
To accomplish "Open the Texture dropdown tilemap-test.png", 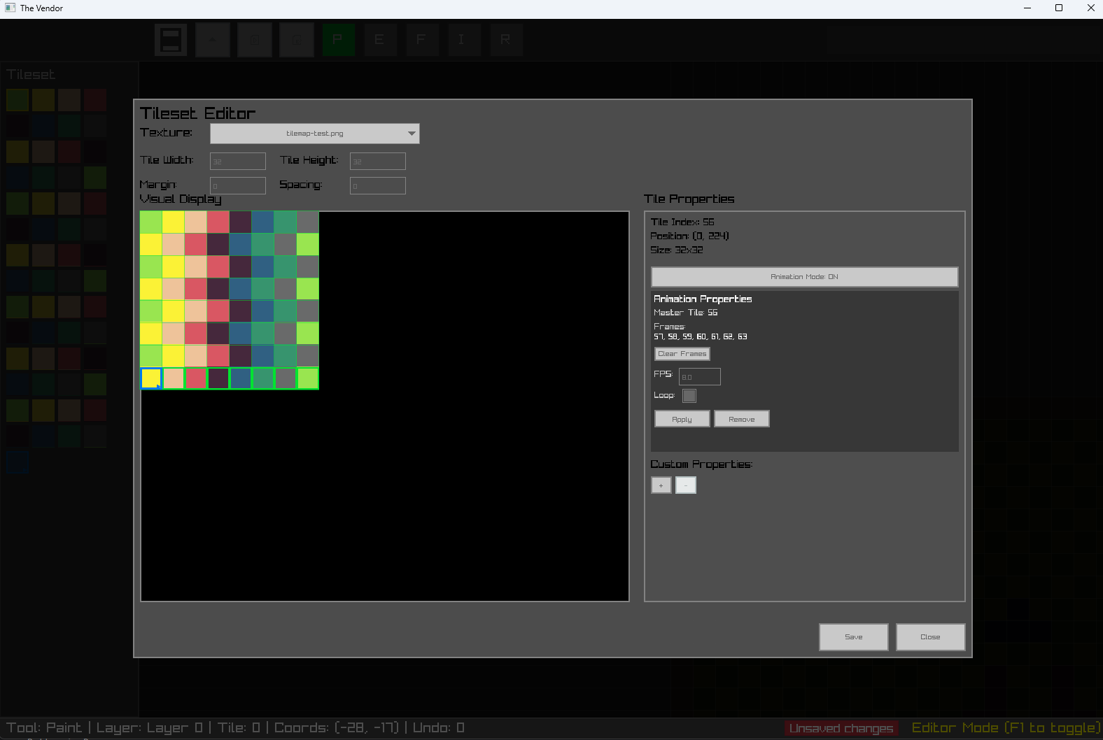I will pos(315,134).
